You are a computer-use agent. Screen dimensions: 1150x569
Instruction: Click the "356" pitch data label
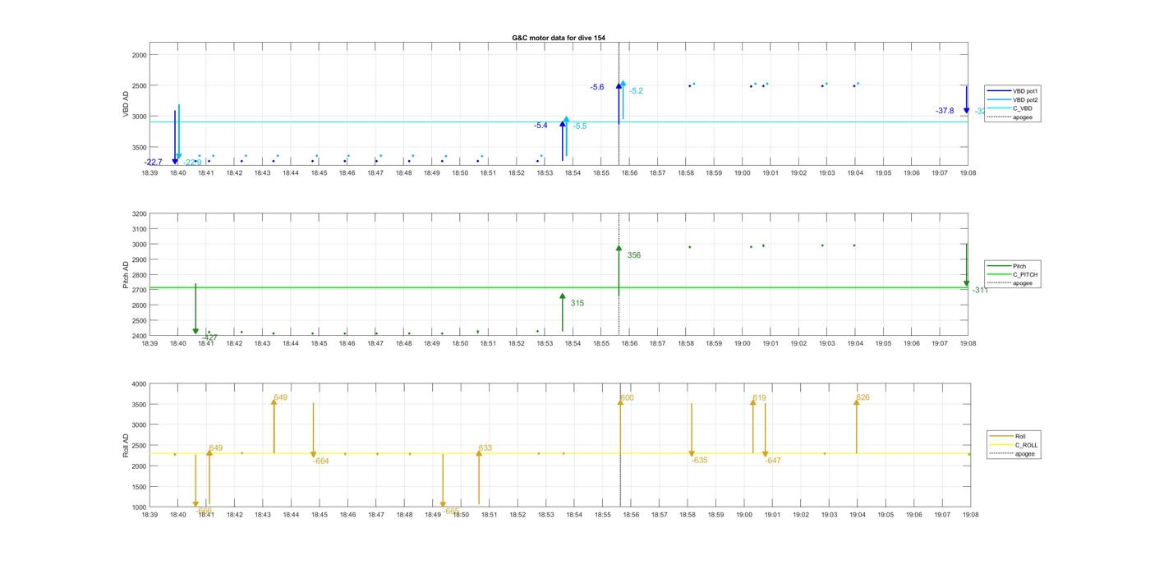(x=634, y=255)
